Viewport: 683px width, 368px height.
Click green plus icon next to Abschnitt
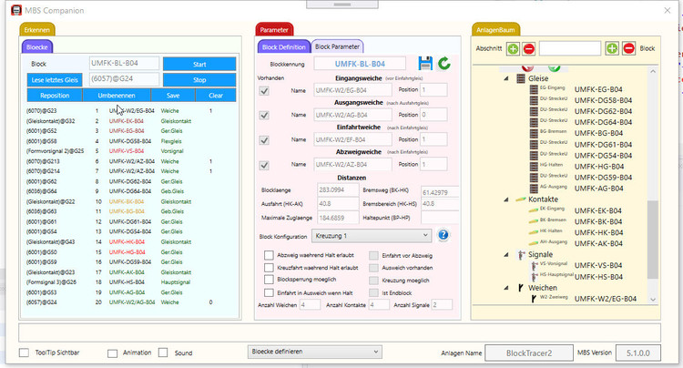tap(513, 47)
